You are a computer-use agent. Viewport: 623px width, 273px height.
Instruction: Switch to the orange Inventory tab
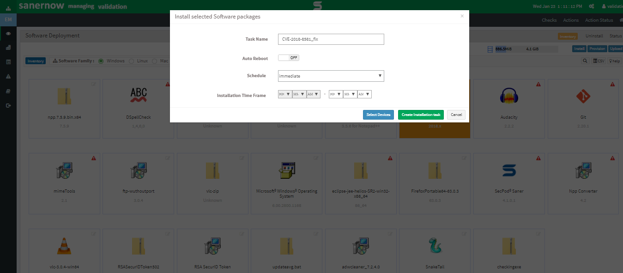(568, 36)
